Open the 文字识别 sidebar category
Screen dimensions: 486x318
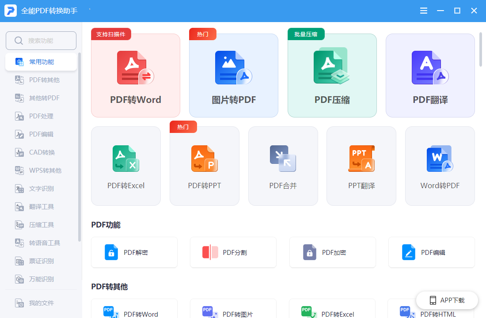click(41, 189)
